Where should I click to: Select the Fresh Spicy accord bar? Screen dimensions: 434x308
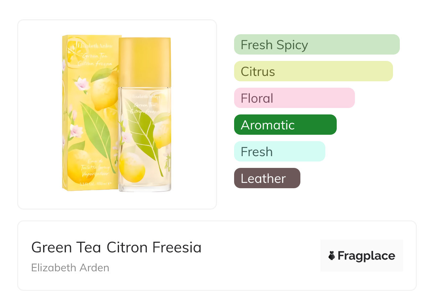click(316, 45)
